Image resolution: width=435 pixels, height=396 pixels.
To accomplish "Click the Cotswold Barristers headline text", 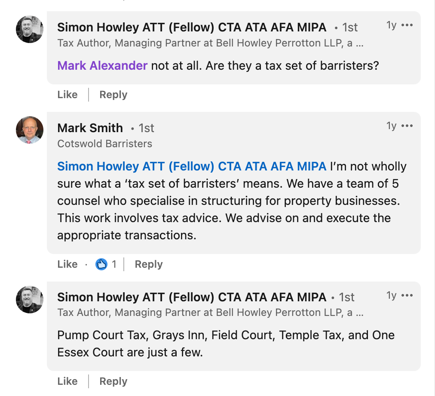I will (x=104, y=144).
